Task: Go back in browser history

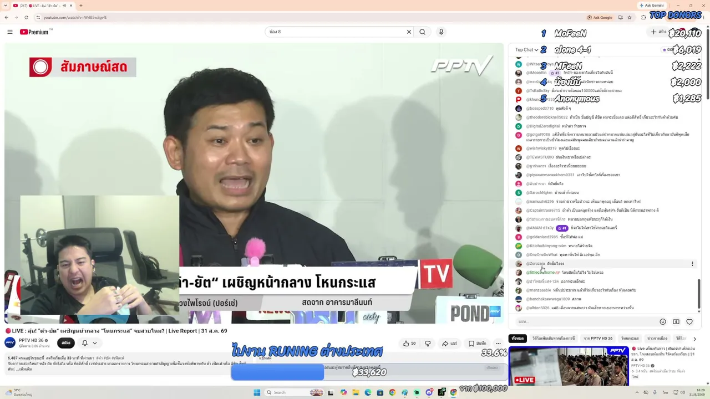Action: [7, 17]
